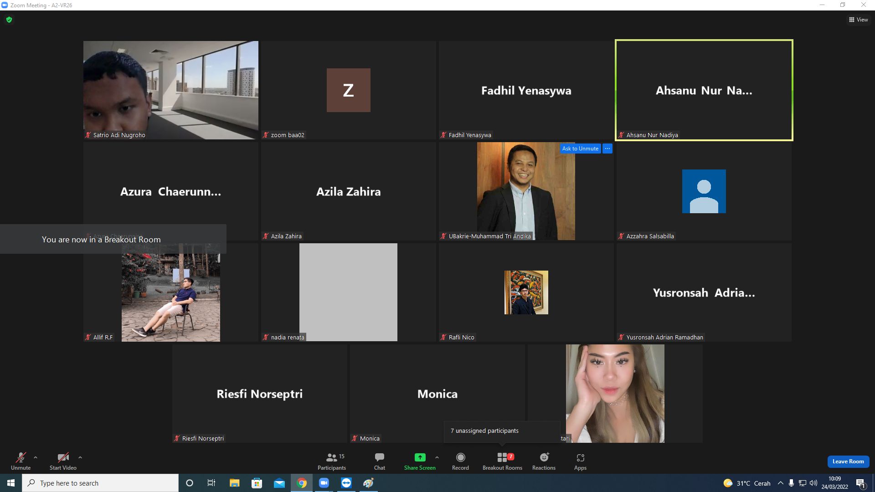Open Microsoft Store from taskbar
875x492 pixels.
(257, 483)
